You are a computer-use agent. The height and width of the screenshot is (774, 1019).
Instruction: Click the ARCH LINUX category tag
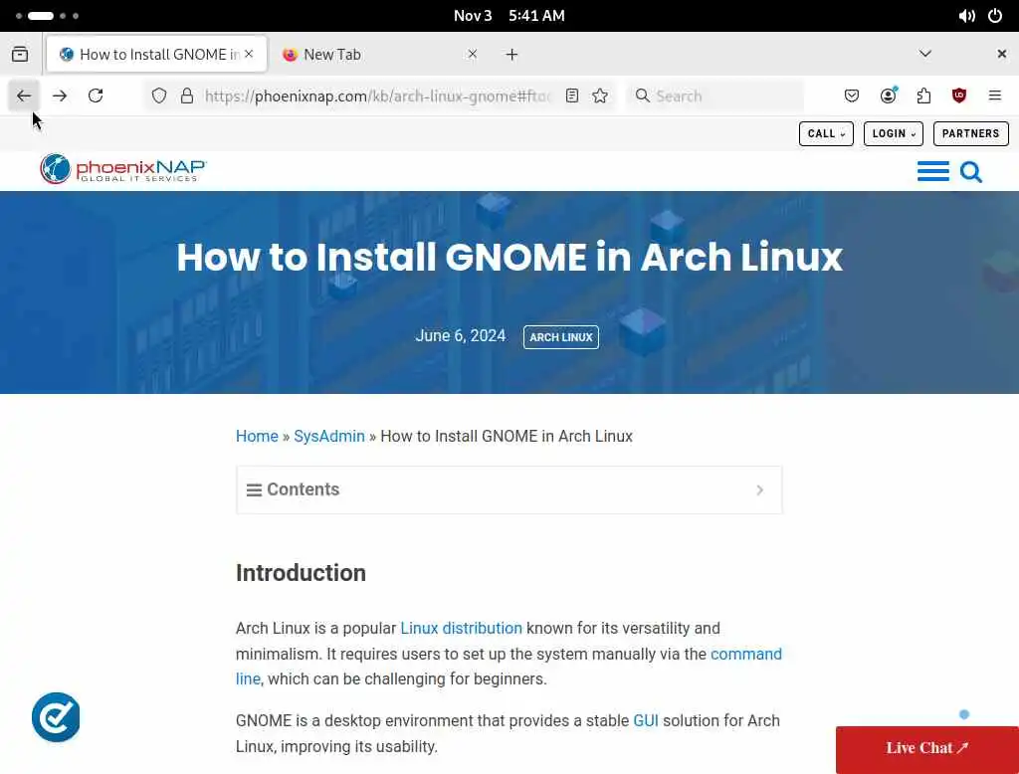tap(561, 337)
